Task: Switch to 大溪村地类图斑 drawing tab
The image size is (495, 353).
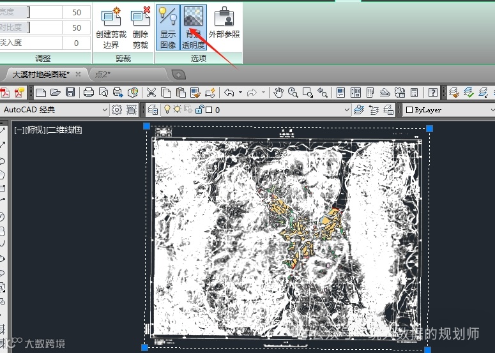Action: point(40,75)
